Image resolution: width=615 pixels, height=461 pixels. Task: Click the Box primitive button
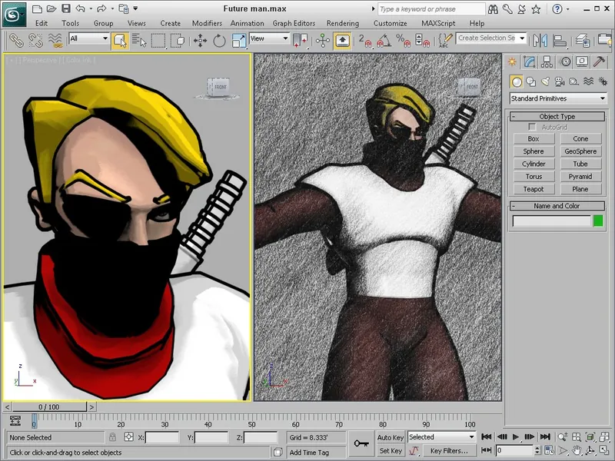pyautogui.click(x=534, y=139)
